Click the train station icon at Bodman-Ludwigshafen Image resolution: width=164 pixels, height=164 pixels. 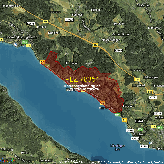coord(16,44)
